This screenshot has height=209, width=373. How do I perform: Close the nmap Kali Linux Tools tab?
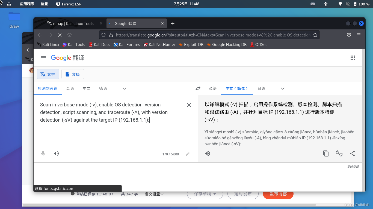[101, 24]
